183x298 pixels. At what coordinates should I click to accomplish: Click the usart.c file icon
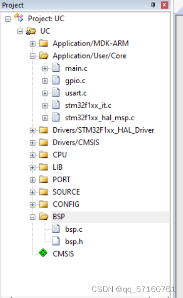tap(56, 93)
